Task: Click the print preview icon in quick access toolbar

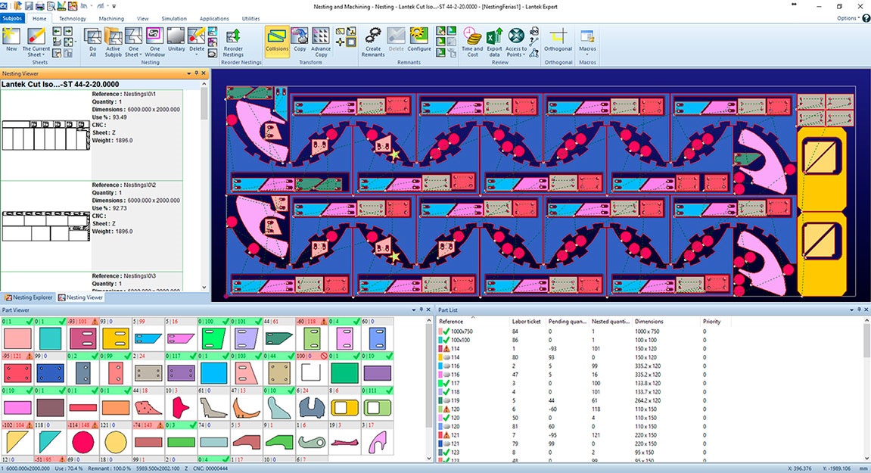Action: 51,6
